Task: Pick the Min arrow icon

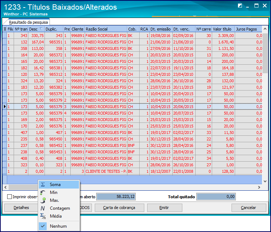Action: [x=43, y=192]
